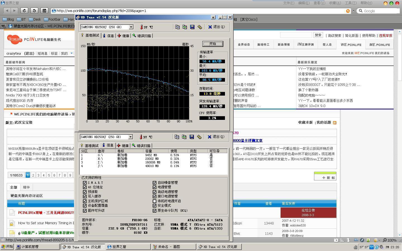Expand the drive selector dropdown in lower HD Tune window
Screen dimensions: 402x251
click(x=130, y=137)
